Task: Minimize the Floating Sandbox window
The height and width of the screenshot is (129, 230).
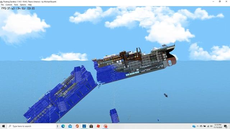Action: pos(213,1)
